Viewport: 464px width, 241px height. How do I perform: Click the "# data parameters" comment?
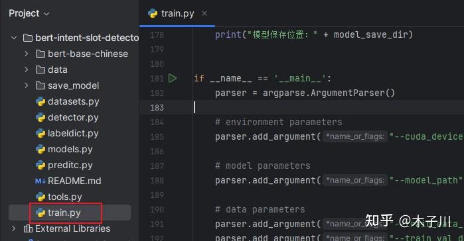[260, 209]
